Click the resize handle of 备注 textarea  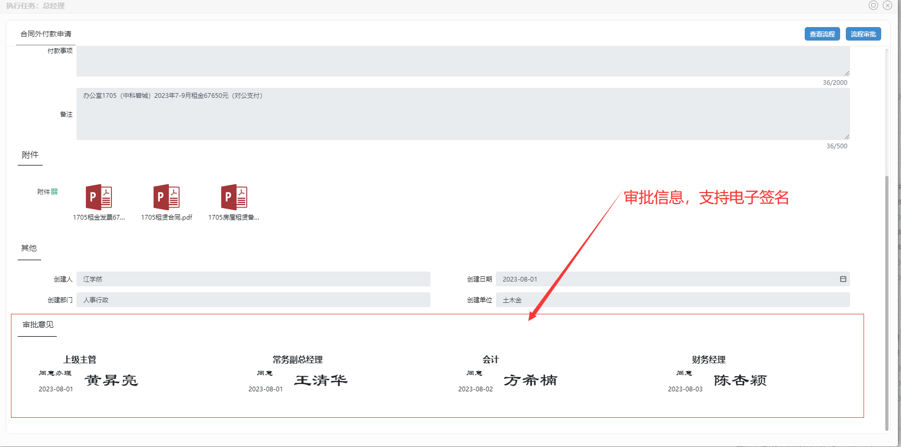click(x=847, y=137)
